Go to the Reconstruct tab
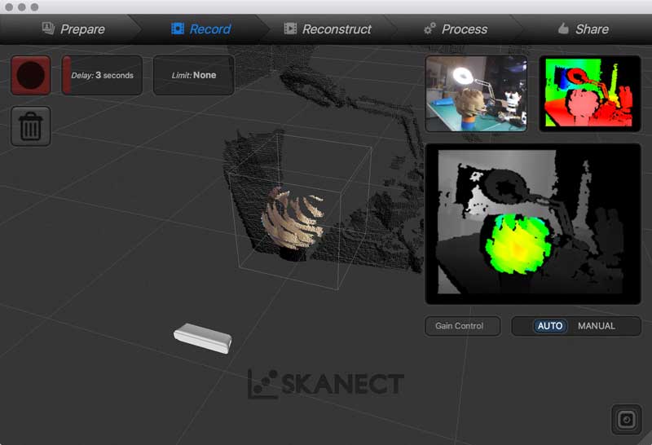 tap(328, 29)
